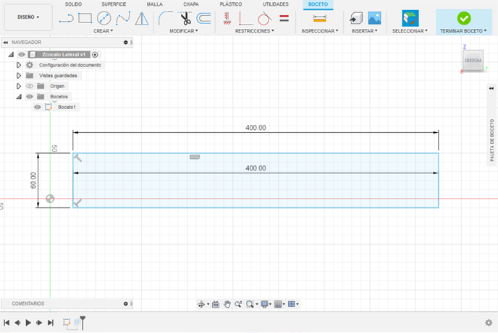The height and width of the screenshot is (333, 498).
Task: Jump to timeline end
Action: click(50, 323)
